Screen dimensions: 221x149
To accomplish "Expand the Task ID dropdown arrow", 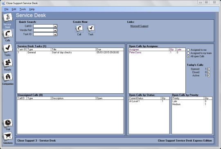I will click(55, 34).
